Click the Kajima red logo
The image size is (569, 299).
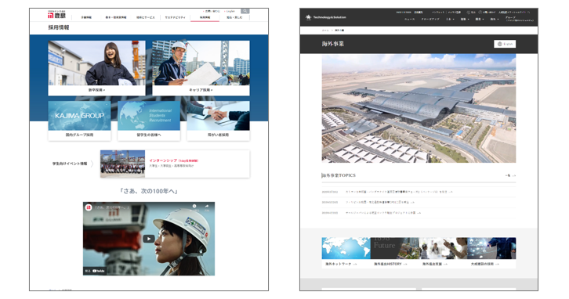[56, 15]
